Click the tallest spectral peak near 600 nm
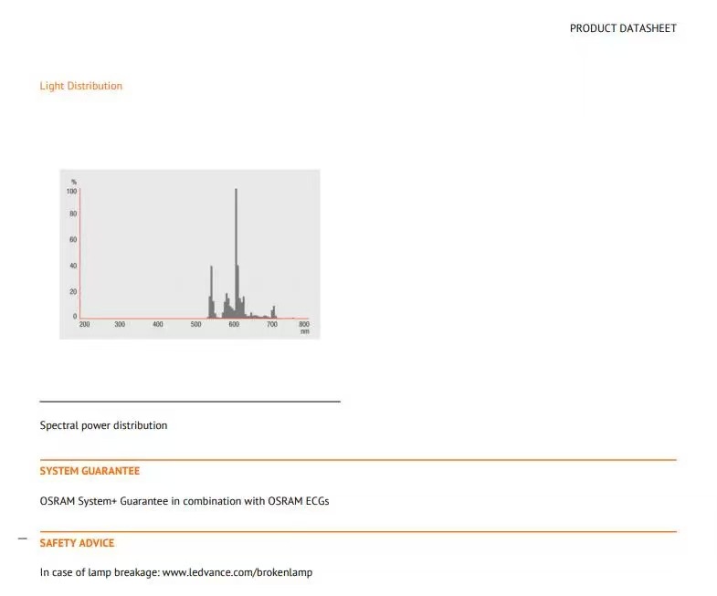717x596 pixels. pyautogui.click(x=236, y=251)
